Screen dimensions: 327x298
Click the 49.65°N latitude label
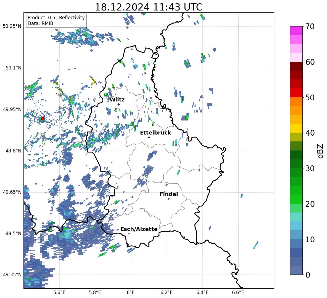pyautogui.click(x=12, y=192)
